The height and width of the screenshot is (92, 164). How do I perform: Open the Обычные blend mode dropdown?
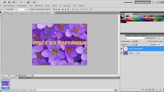(x=133, y=38)
